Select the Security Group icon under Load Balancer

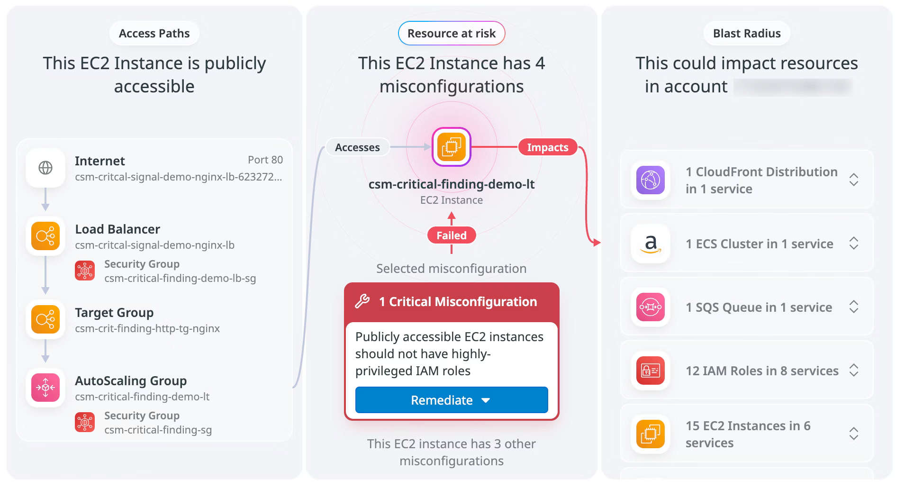pyautogui.click(x=85, y=270)
